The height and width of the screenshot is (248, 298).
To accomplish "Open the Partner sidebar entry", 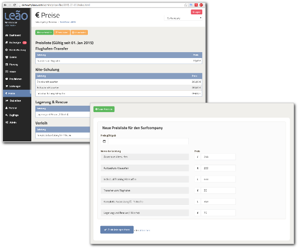I will coord(6,108).
